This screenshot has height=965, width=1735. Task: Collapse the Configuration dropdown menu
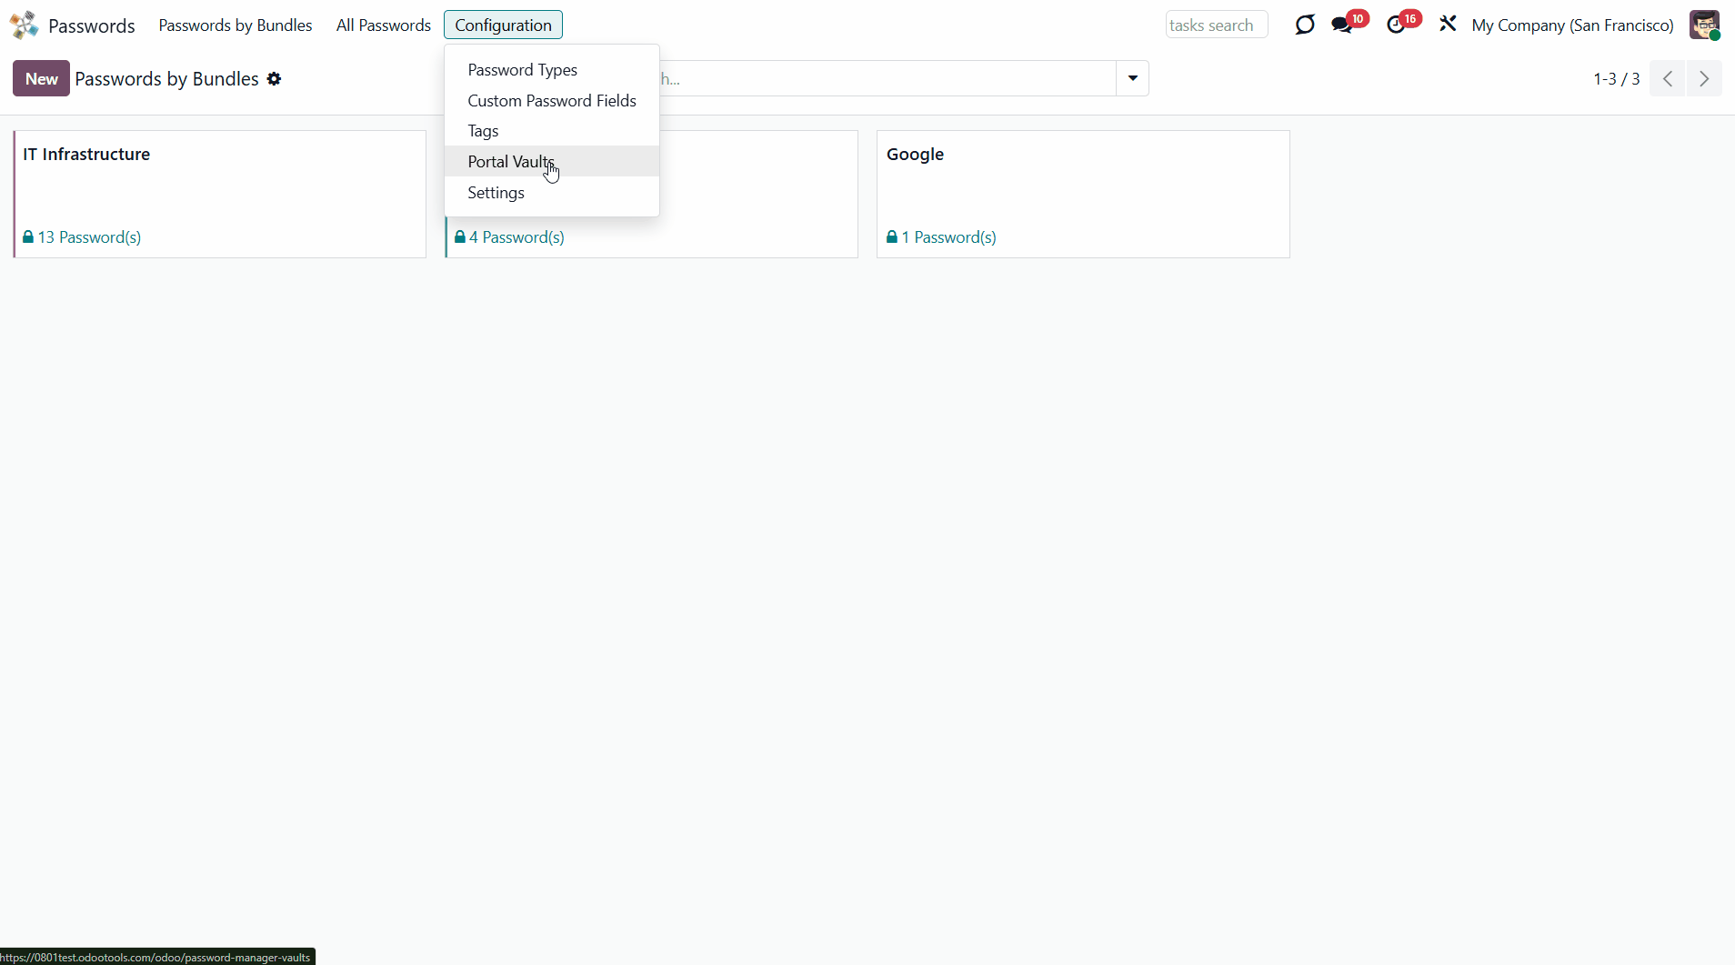pos(503,25)
